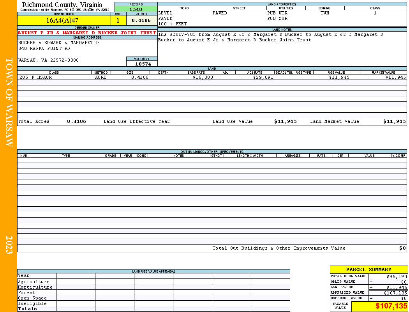Click the Ins #2017-705 land note
The width and height of the screenshot is (409, 312).
270,37
